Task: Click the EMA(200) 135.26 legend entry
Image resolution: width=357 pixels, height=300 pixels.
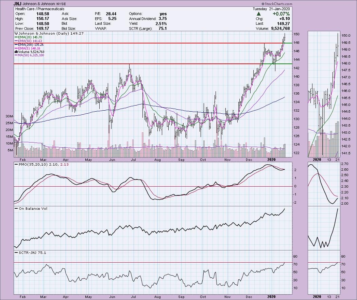Action: point(29,44)
